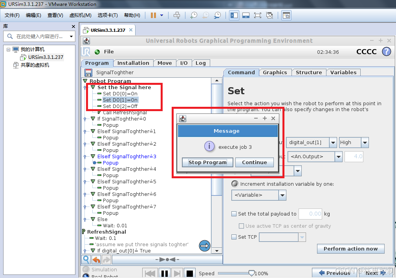Toggle the VMware library sidebar view icon
Viewport: 396px width, 278px height.
pos(234,15)
